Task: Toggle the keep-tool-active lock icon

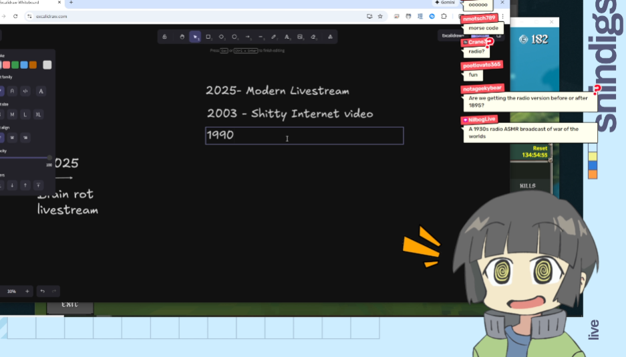Action: (164, 37)
